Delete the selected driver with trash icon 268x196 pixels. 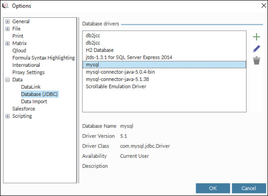coord(257,60)
